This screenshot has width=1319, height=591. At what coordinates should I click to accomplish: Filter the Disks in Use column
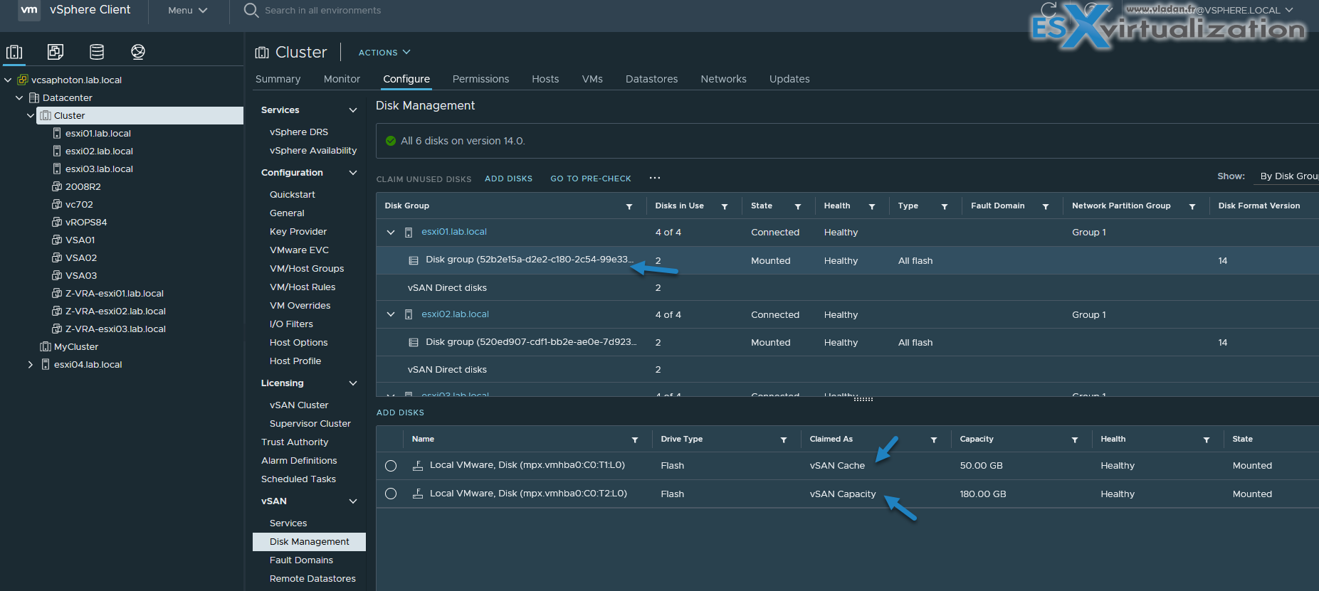click(x=725, y=206)
